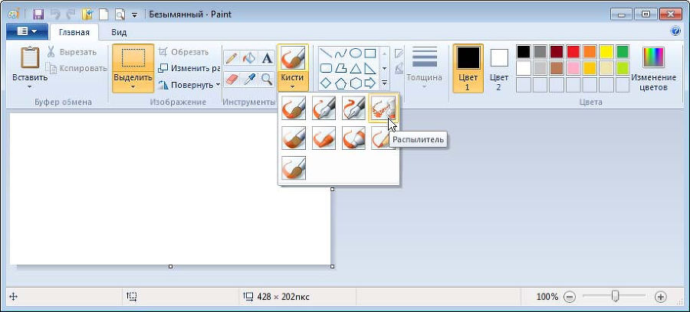690x312 pixels.
Task: Select the first brush in the gallery
Action: click(294, 108)
